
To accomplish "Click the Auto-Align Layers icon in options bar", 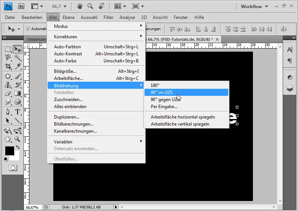I will tap(283, 29).
